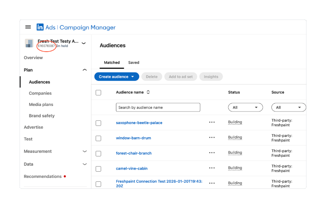Click the Create audience button
The height and width of the screenshot is (208, 326).
pyautogui.click(x=116, y=77)
